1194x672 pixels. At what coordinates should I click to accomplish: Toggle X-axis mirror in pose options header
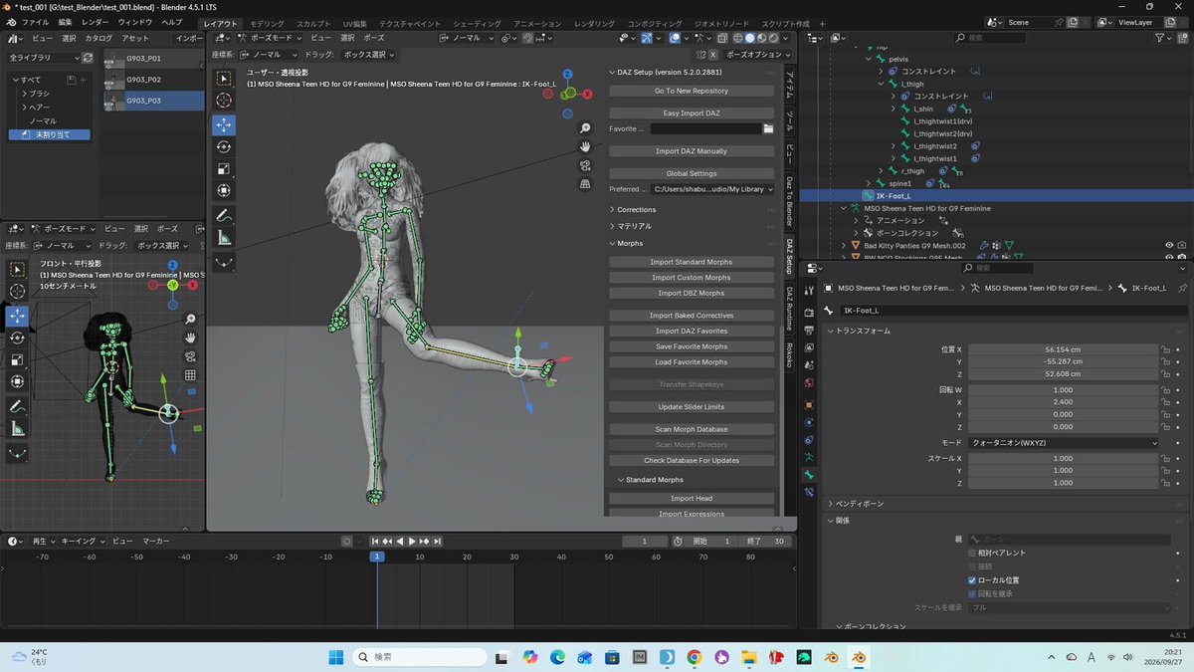[713, 55]
